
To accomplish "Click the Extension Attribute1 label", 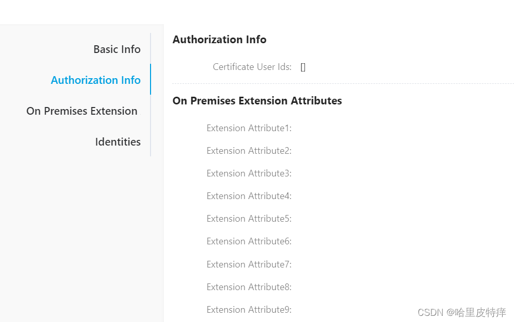I will coord(248,128).
